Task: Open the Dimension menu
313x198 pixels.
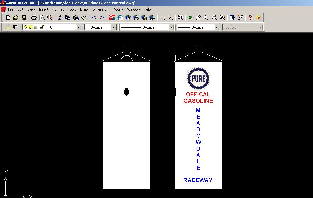Action: (100, 9)
